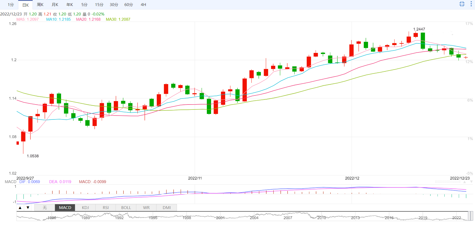Click the gray down triangle at MACD panel corner
The width and height of the screenshot is (475, 225).
click(471, 182)
